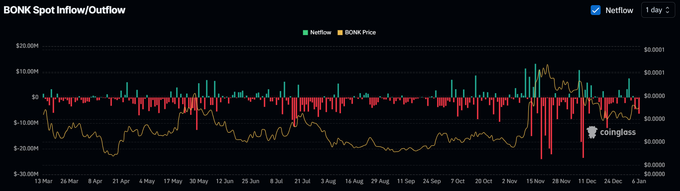680x191 pixels.
Task: Hide the BONK Price series via legend text
Action: click(360, 32)
